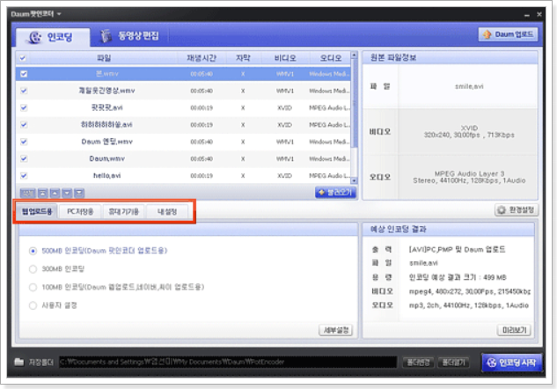Click the [AVI]PC,PMP 및 Daum 업로드 output text

pyautogui.click(x=457, y=249)
